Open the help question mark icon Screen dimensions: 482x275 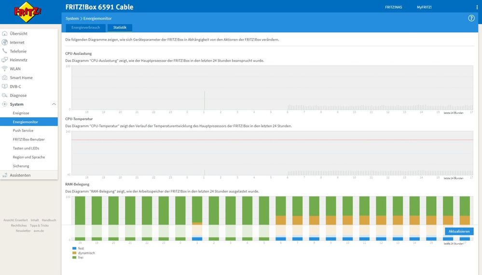pyautogui.click(x=471, y=18)
